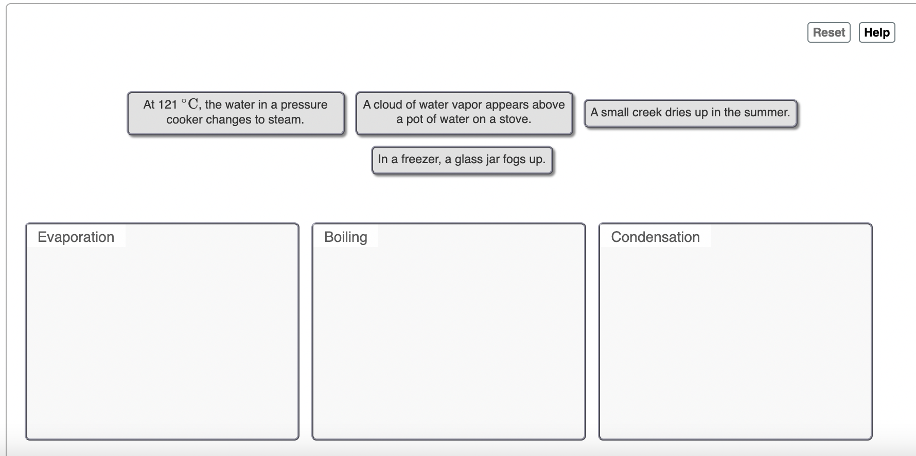Image resolution: width=916 pixels, height=456 pixels.
Task: Click the Boiling label text
Action: pos(345,237)
